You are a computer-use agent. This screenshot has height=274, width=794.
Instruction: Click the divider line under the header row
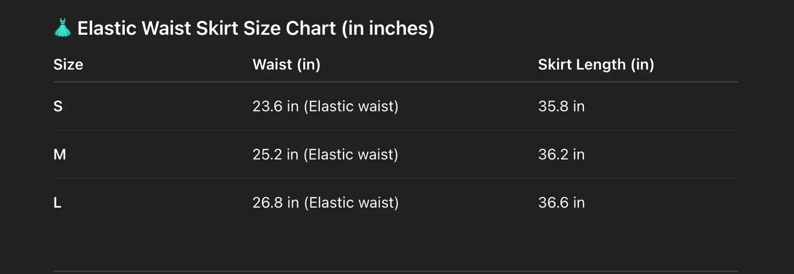396,82
